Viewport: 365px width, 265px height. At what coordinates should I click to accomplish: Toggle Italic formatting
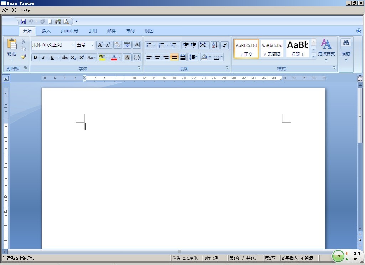click(x=43, y=57)
